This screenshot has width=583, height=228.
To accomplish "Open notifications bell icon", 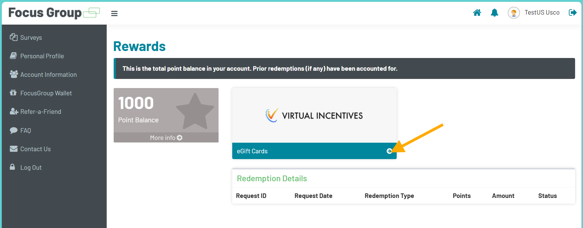I will 495,12.
